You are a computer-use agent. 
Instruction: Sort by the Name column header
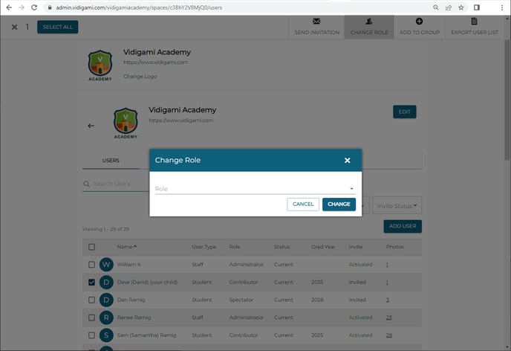(x=127, y=247)
